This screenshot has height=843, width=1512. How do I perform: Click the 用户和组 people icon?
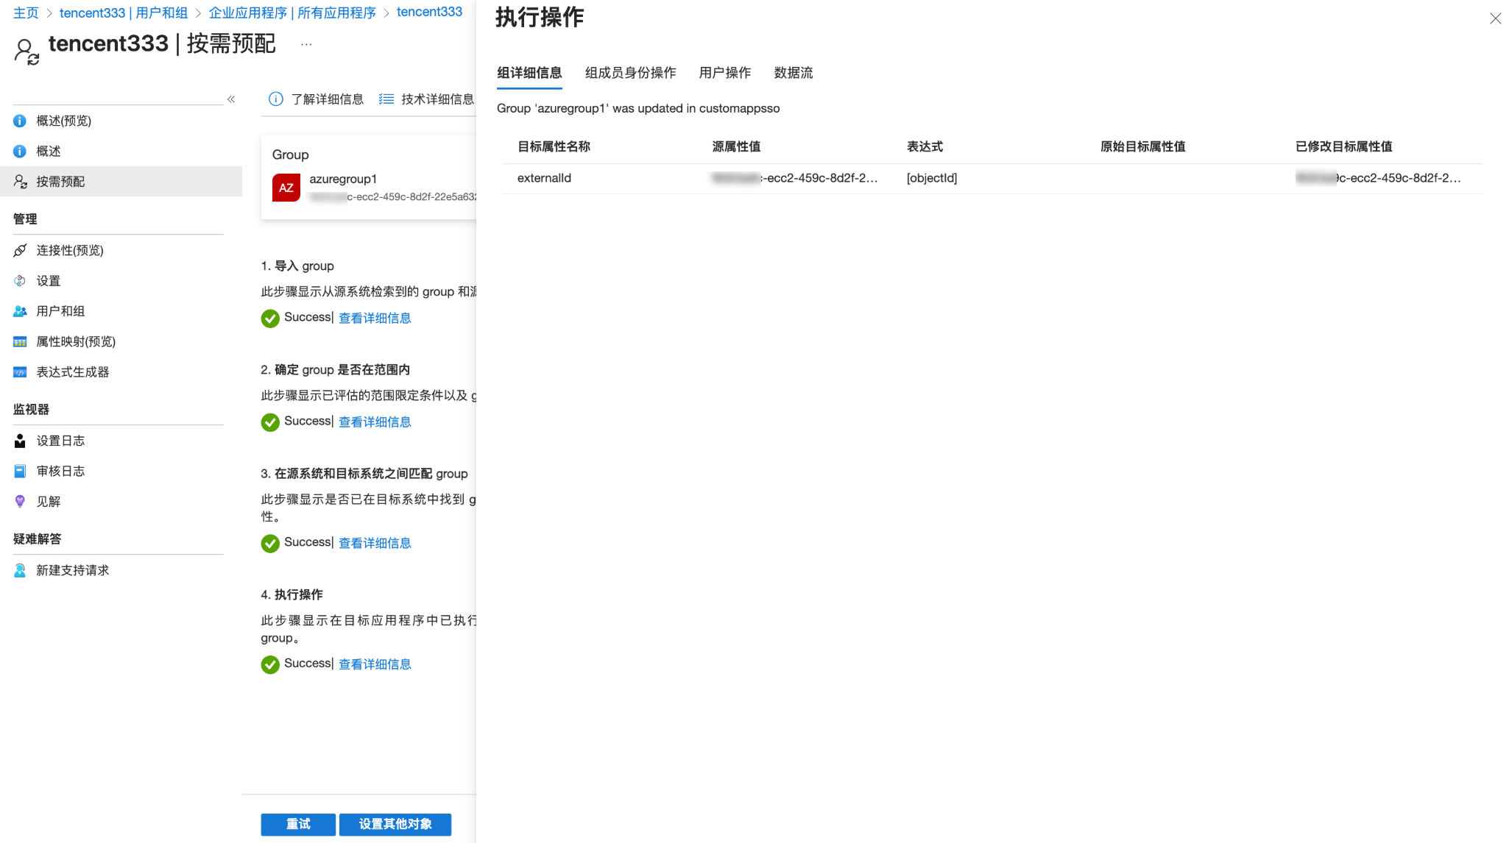[x=20, y=311]
